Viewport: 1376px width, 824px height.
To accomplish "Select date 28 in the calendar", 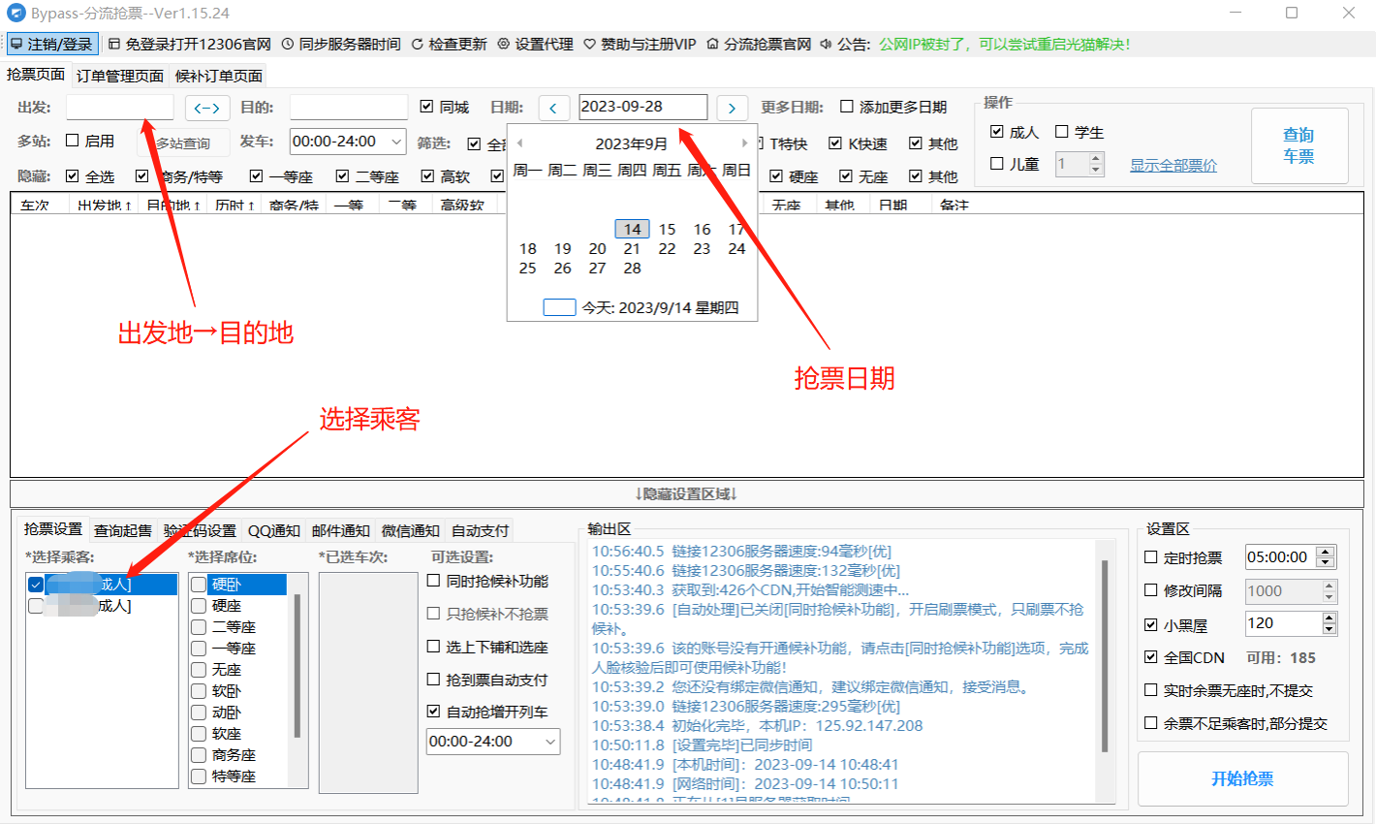I will pos(631,268).
